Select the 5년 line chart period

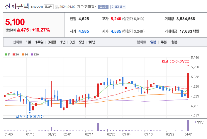(x=82, y=42)
